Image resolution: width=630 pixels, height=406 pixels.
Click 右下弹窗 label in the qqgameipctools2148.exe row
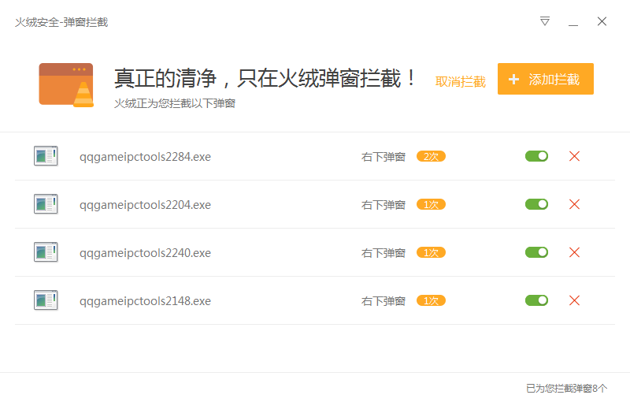(384, 301)
